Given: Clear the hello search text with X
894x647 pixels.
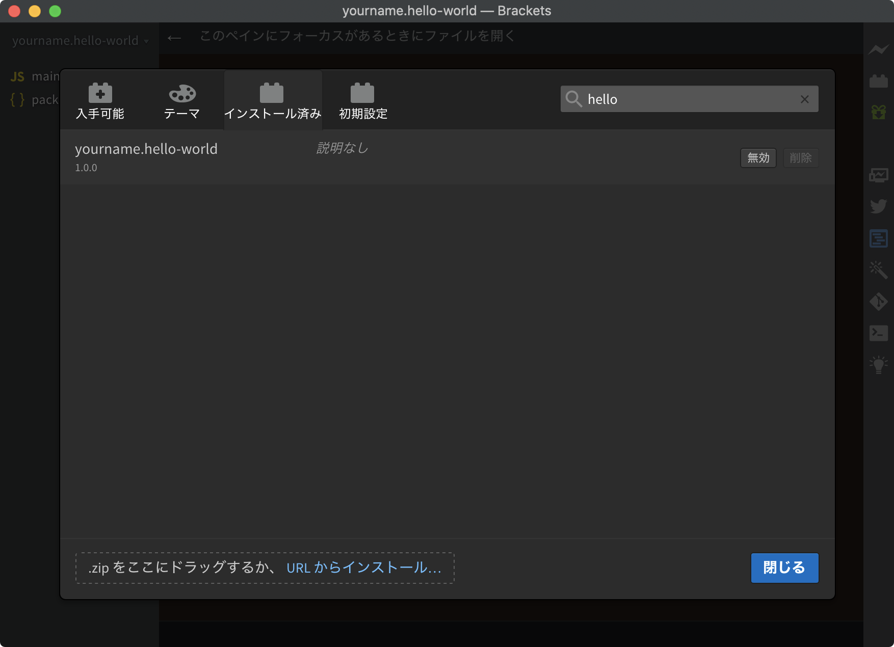Looking at the screenshot, I should (804, 99).
